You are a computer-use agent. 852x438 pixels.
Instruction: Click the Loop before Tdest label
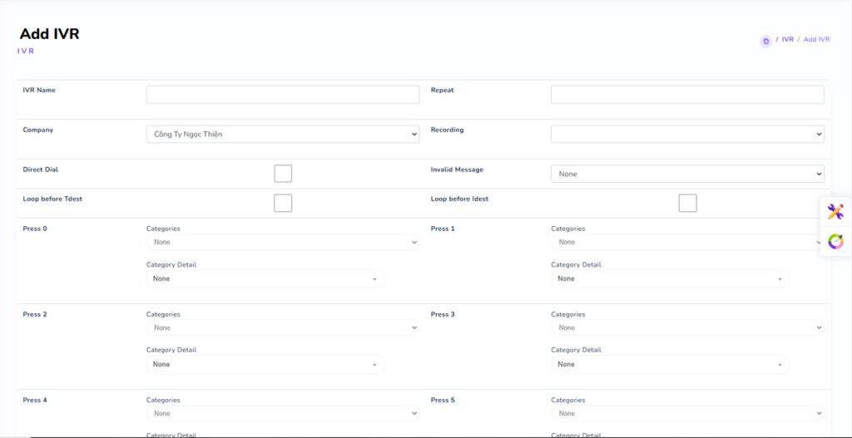(x=52, y=199)
